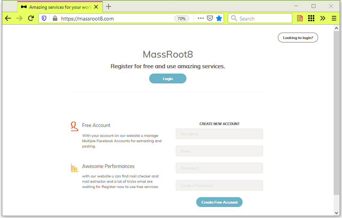Viewport: 342px width, 218px height.
Task: Close the Amazing services tab
Action: (96, 7)
